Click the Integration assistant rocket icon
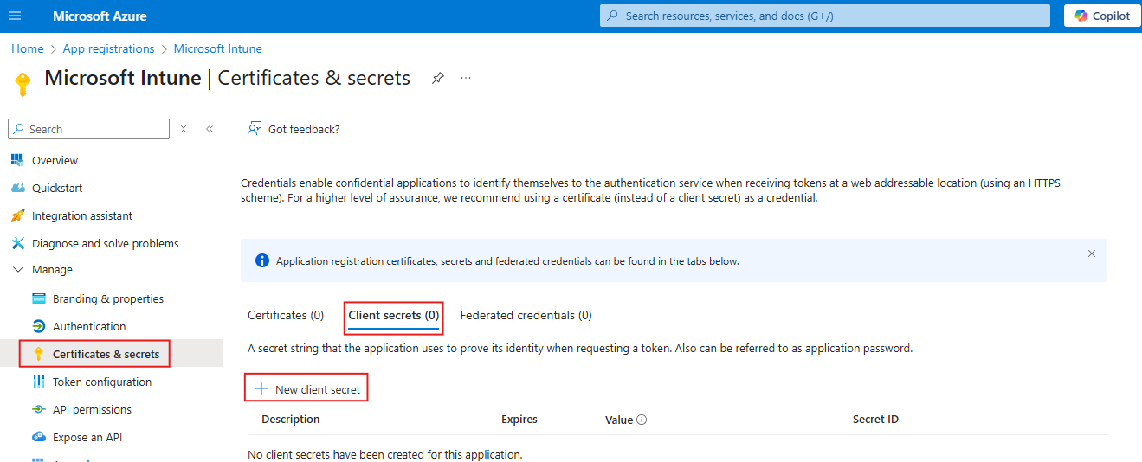1142x462 pixels. (17, 215)
